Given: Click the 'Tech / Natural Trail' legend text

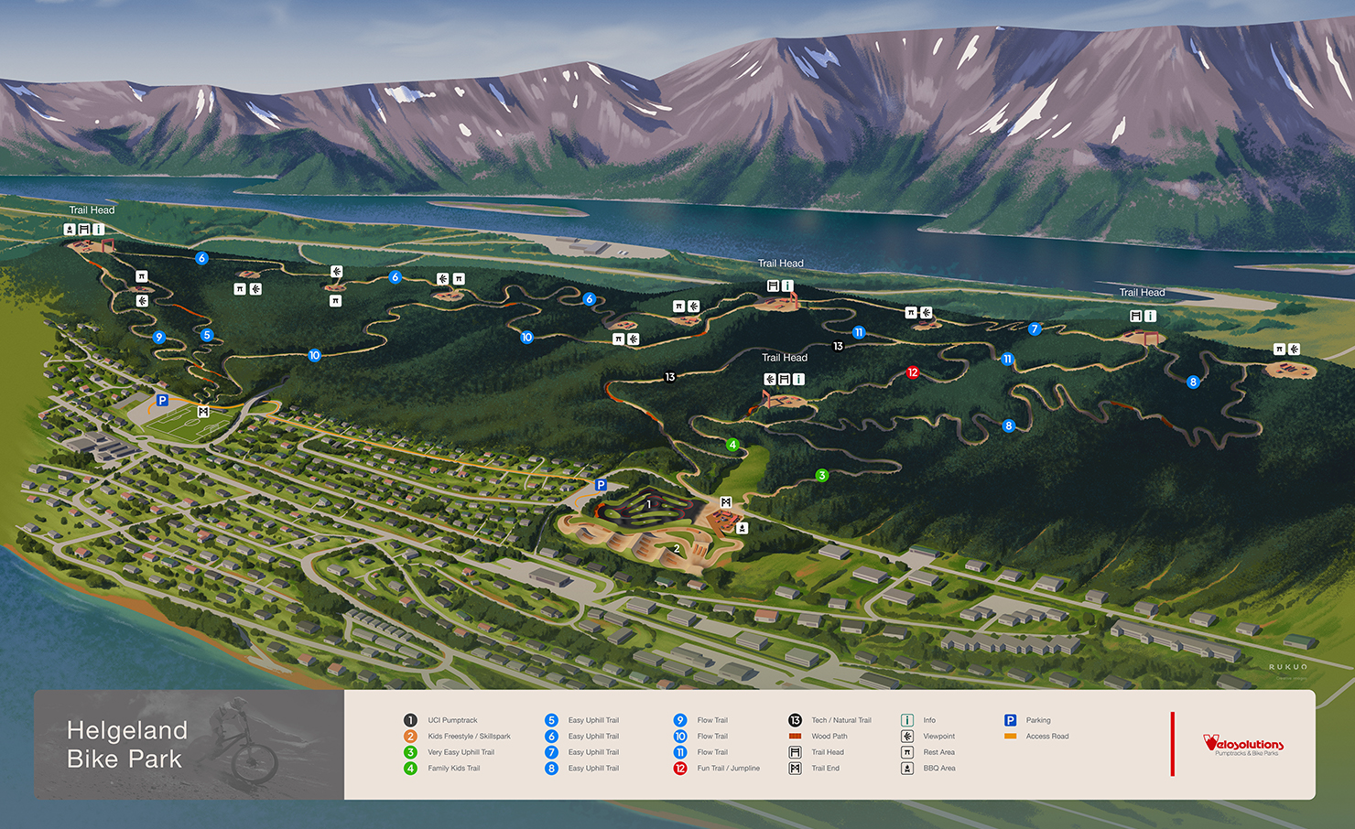Looking at the screenshot, I should (841, 720).
